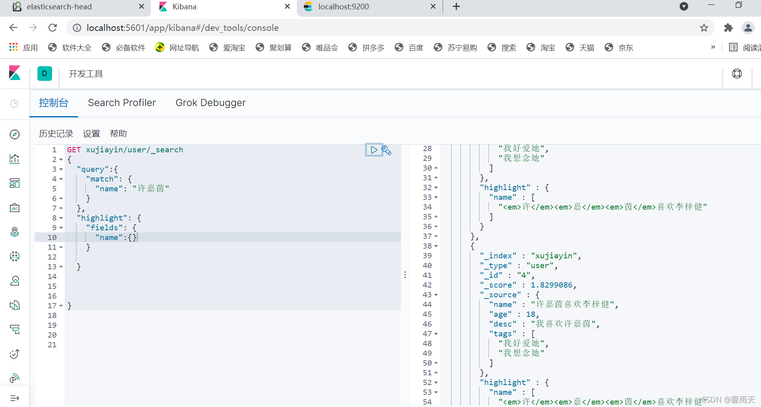The width and height of the screenshot is (761, 407).
Task: Open Canvas icon in sidebar
Action: tap(15, 208)
